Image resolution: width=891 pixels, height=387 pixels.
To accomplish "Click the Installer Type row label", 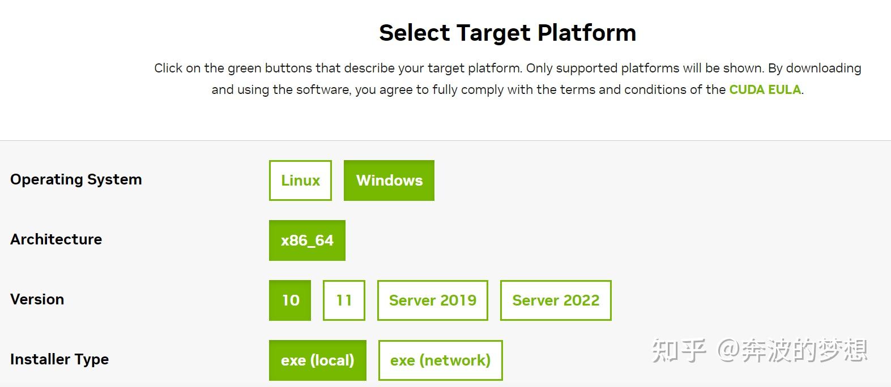I will [x=59, y=359].
